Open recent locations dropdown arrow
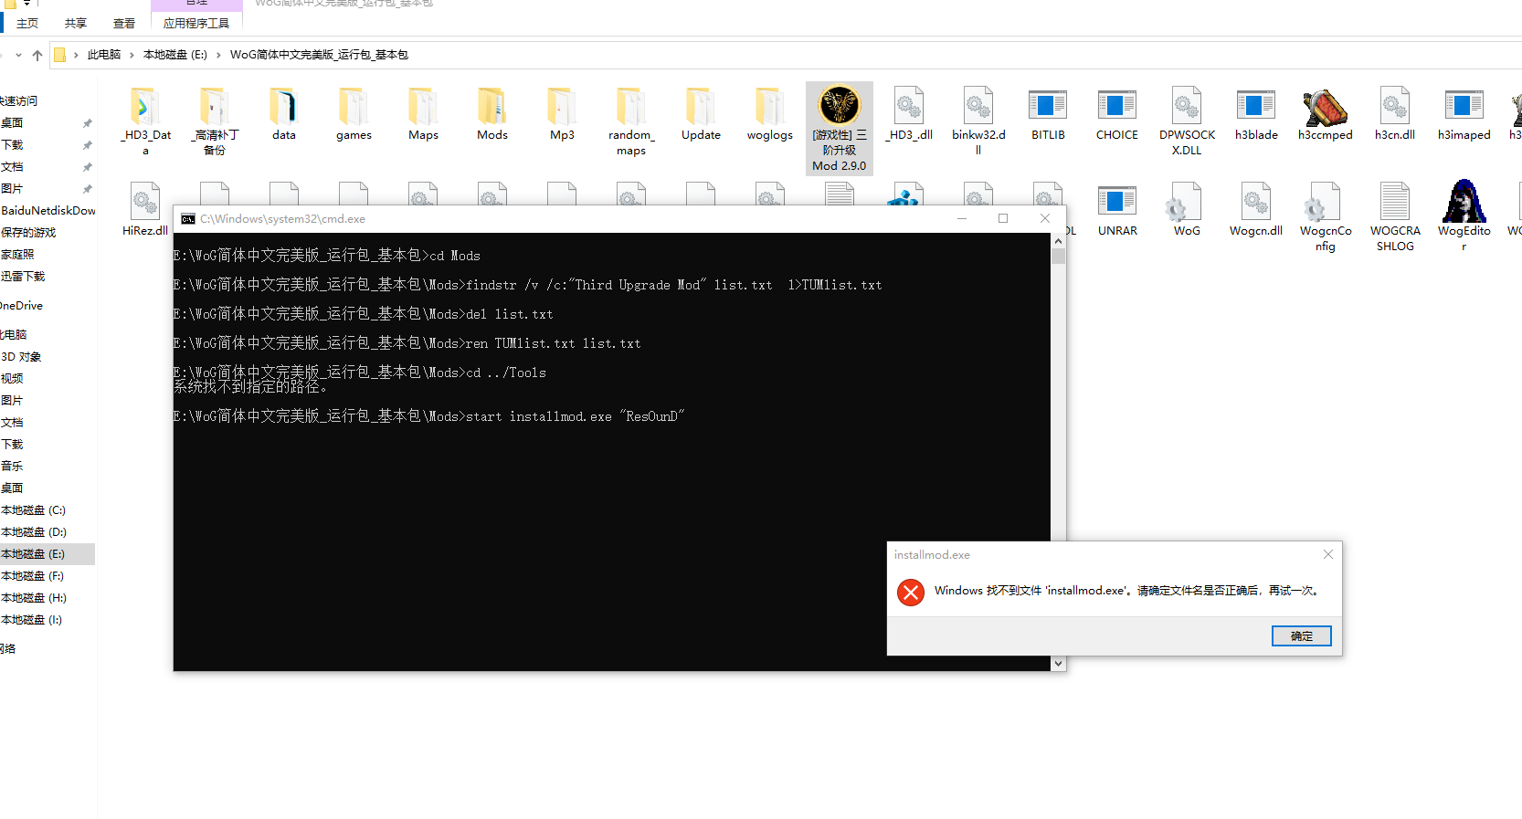 coord(18,55)
